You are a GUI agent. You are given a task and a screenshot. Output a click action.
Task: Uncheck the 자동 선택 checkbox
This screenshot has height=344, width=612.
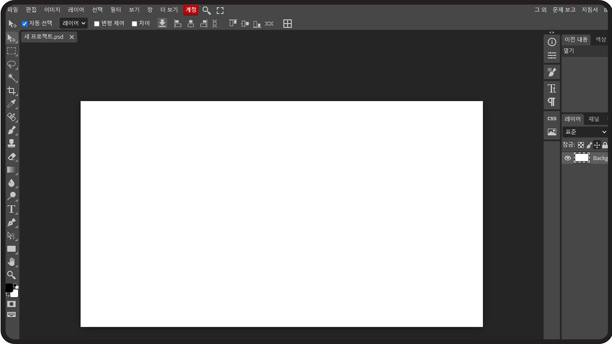coord(25,23)
